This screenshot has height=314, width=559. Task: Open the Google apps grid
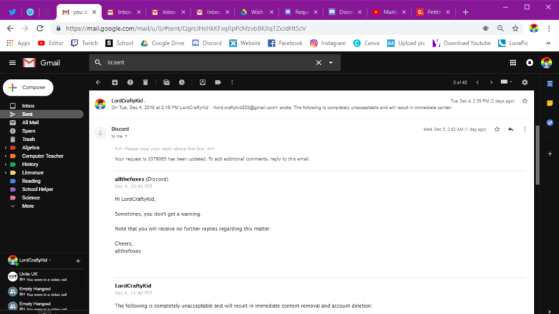click(x=513, y=63)
